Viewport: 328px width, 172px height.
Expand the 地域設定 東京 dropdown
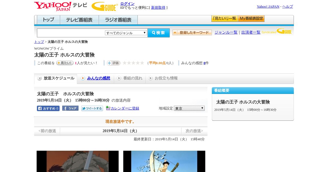click(x=189, y=108)
